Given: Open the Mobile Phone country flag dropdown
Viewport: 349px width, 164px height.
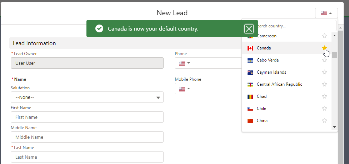Looking at the screenshot, I should (185, 89).
